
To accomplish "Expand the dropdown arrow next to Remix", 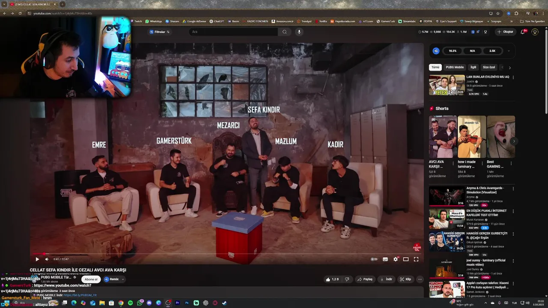I will point(123,279).
